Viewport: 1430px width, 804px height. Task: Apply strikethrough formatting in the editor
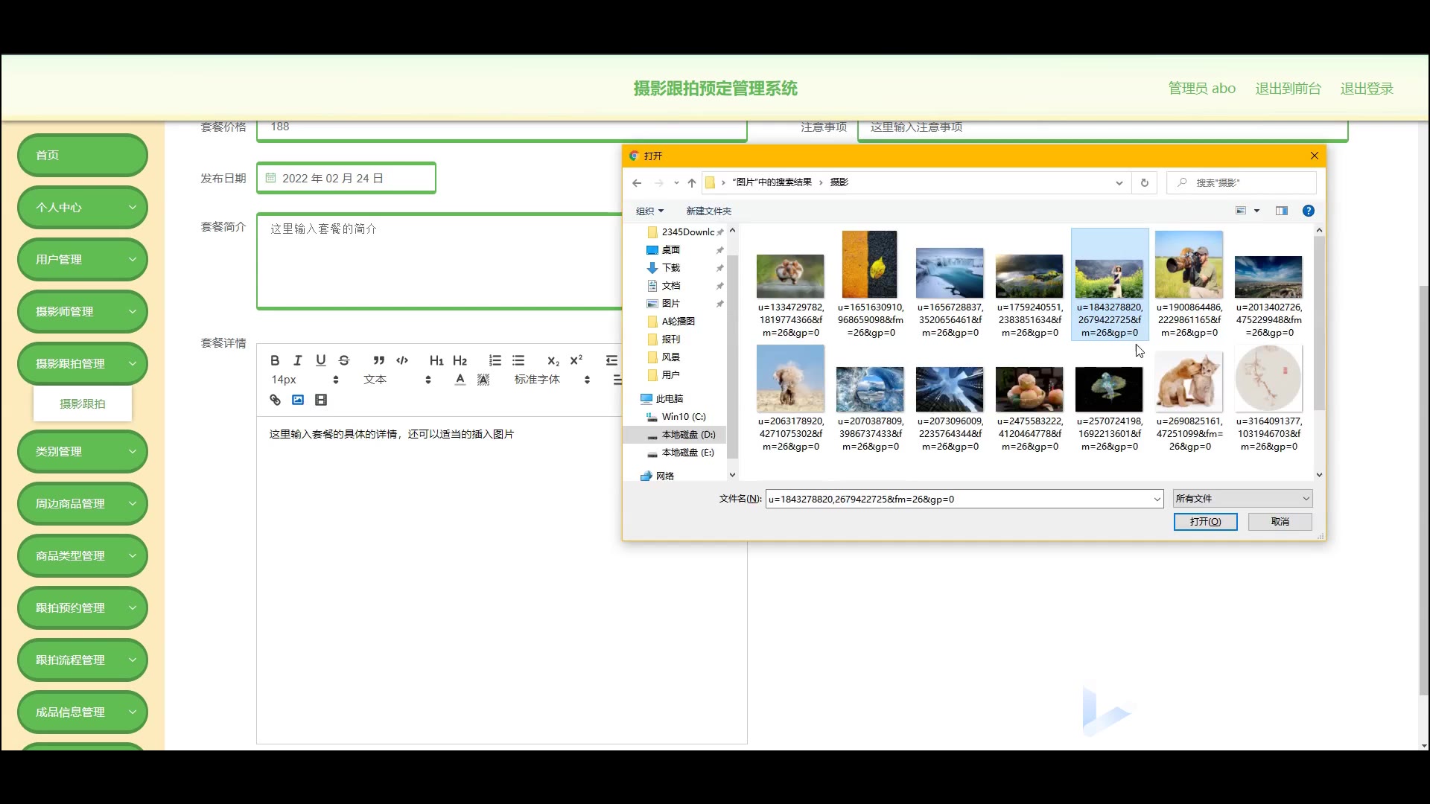[344, 360]
